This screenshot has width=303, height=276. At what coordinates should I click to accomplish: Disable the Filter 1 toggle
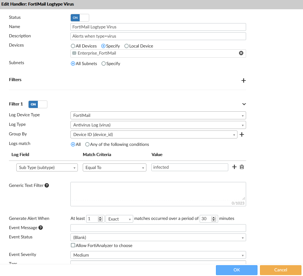pos(38,104)
